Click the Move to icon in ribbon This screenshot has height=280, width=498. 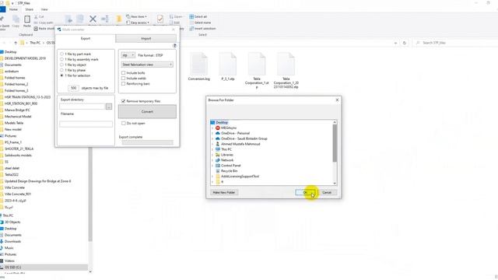(68, 19)
